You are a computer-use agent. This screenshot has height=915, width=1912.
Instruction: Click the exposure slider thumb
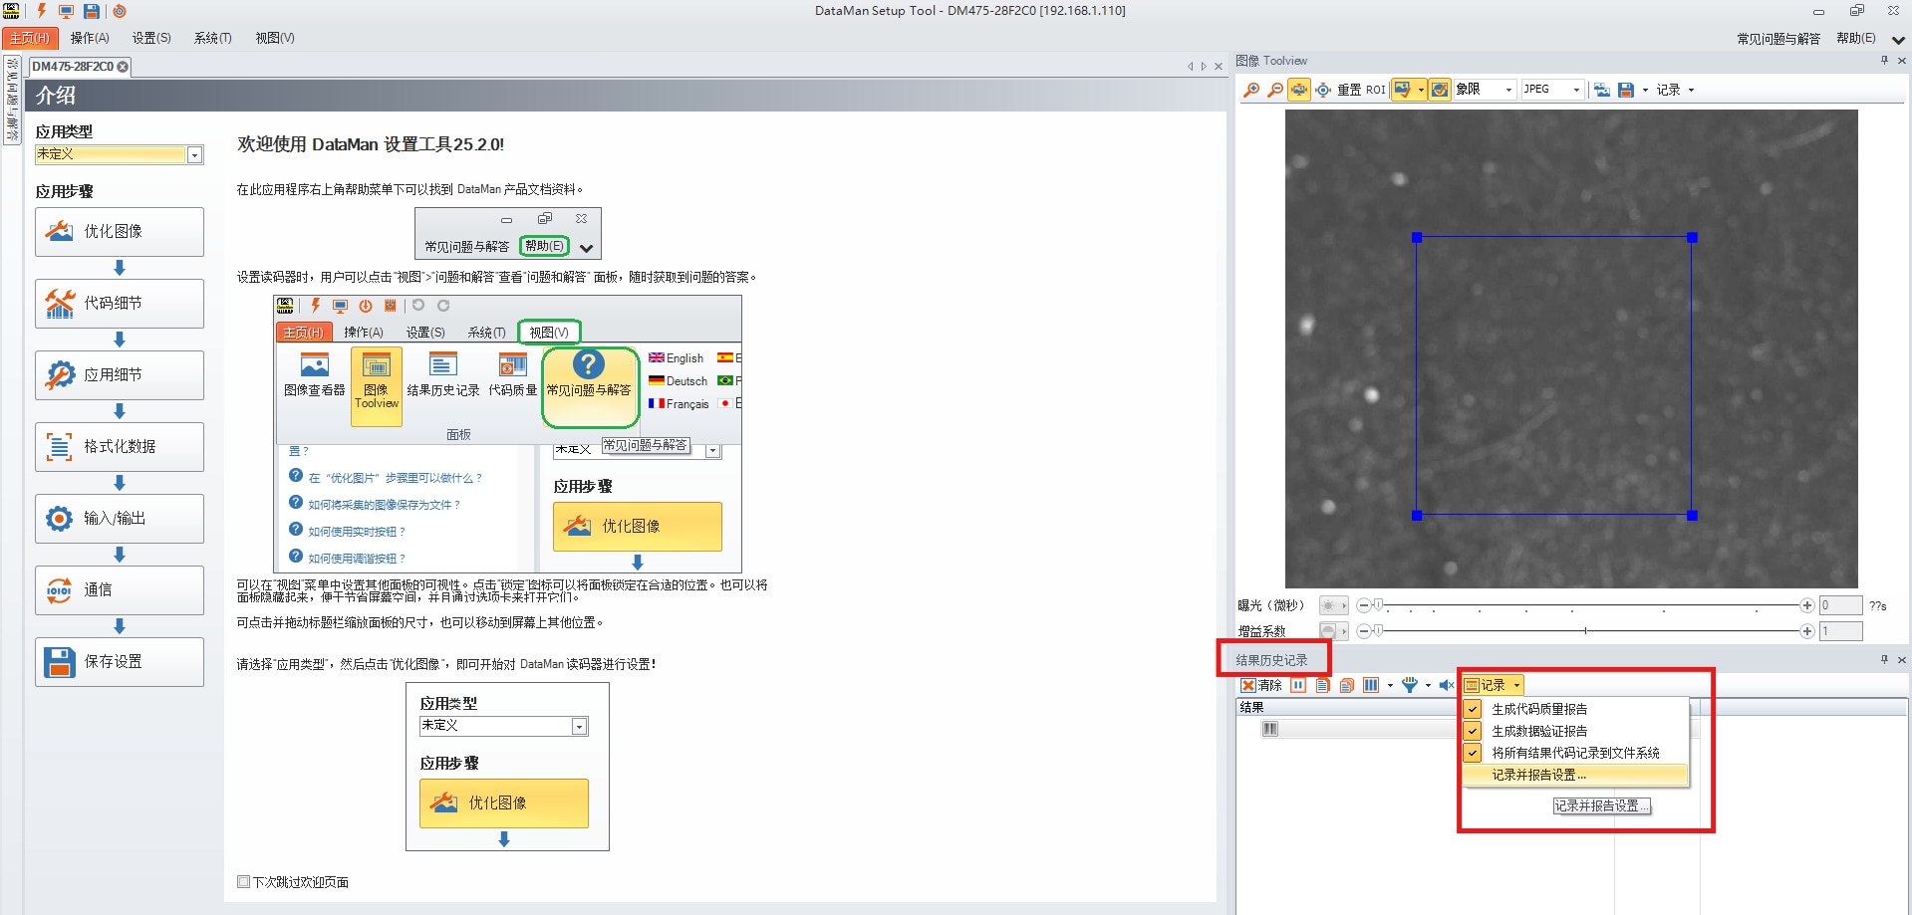(x=1378, y=605)
